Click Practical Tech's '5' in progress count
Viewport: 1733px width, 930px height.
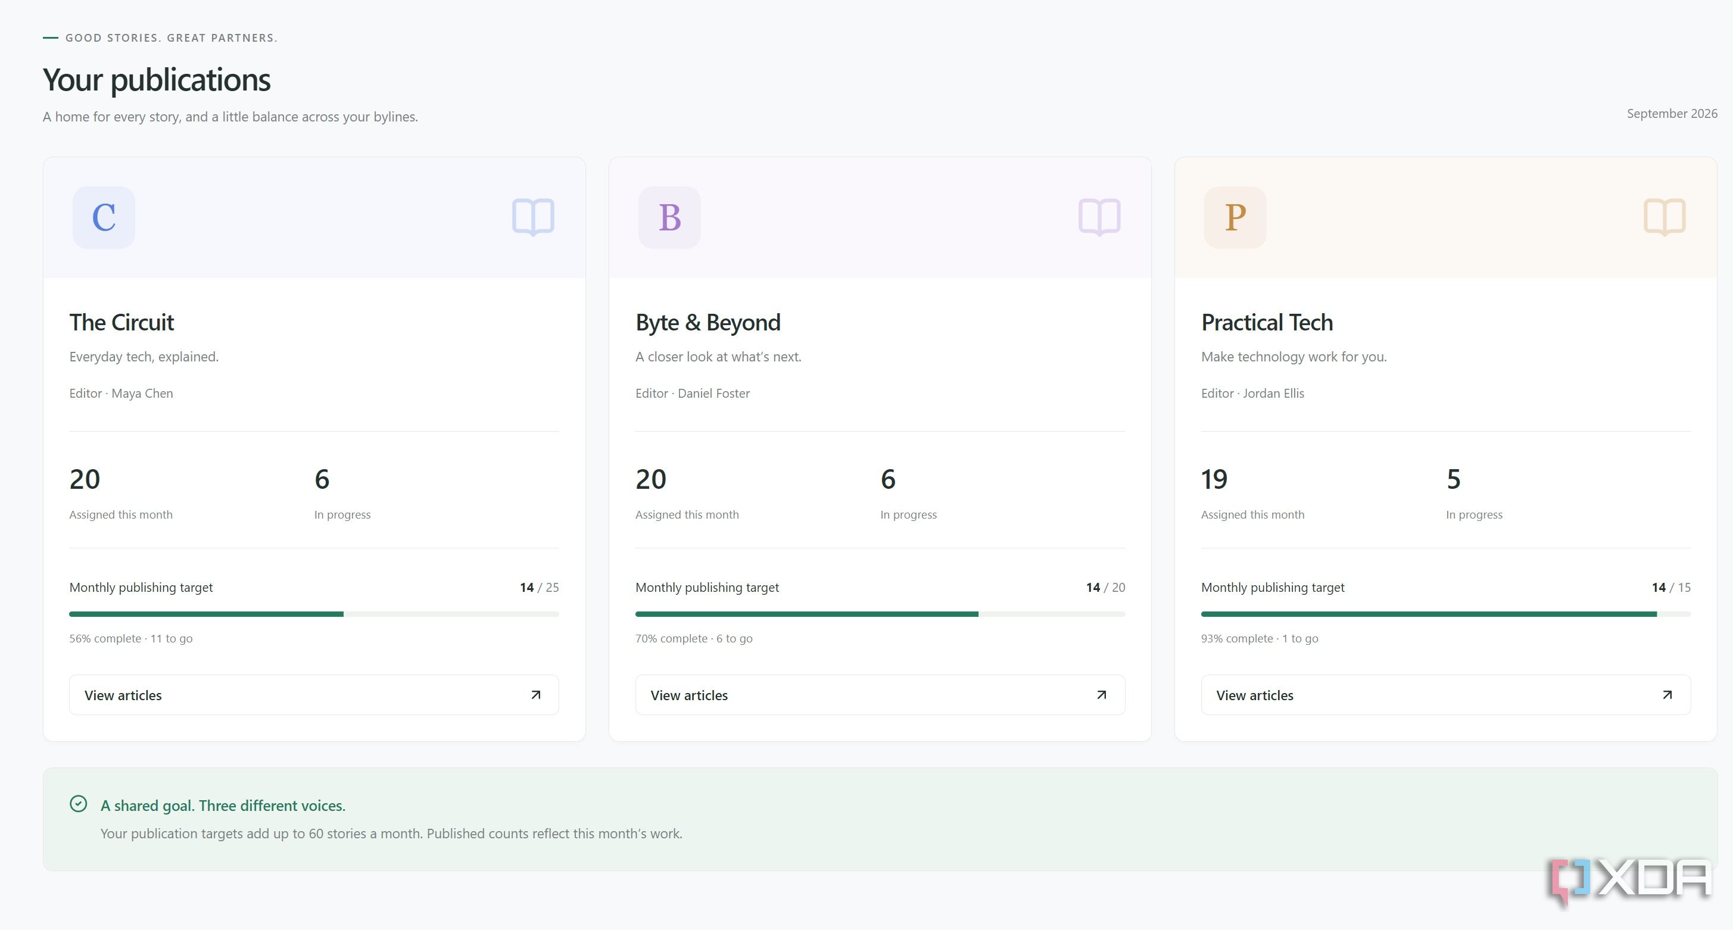[1453, 479]
